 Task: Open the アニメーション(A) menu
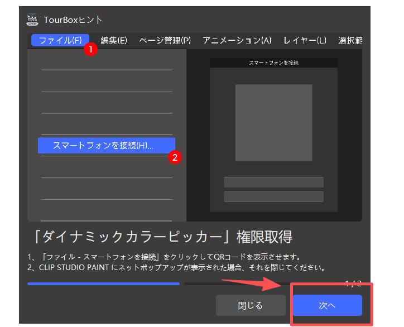click(x=237, y=40)
